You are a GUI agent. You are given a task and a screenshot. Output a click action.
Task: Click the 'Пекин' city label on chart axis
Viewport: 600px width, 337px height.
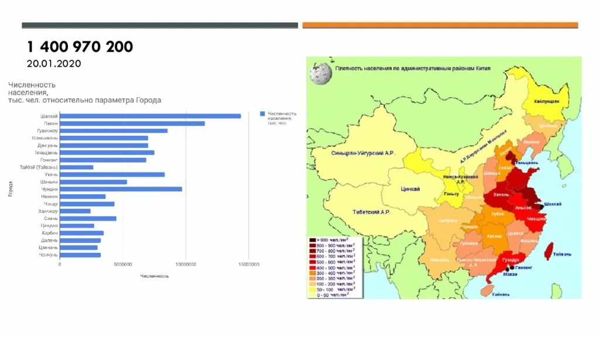(x=51, y=123)
